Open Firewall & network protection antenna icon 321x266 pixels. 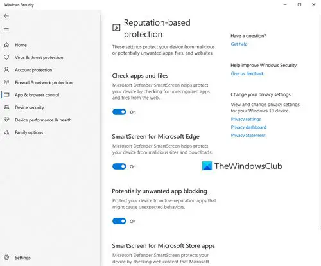coord(6,82)
